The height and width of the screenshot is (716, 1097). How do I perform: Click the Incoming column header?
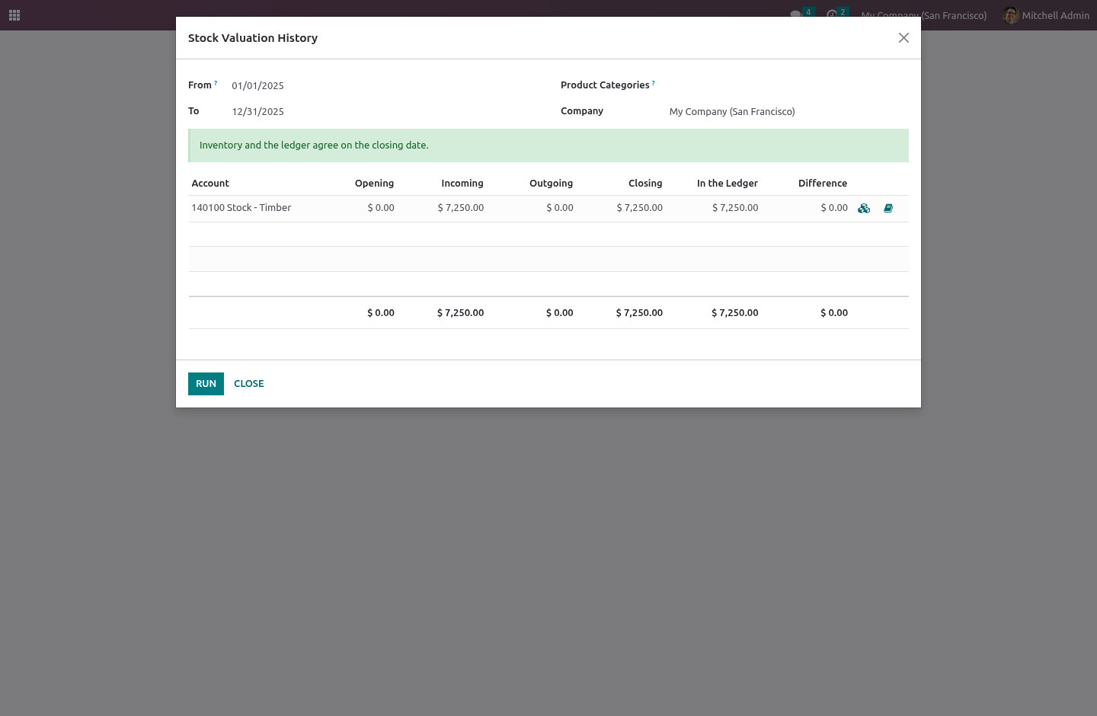[x=462, y=184]
